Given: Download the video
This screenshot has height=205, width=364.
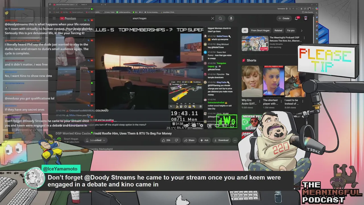Looking at the screenshot, I should point(221,140).
